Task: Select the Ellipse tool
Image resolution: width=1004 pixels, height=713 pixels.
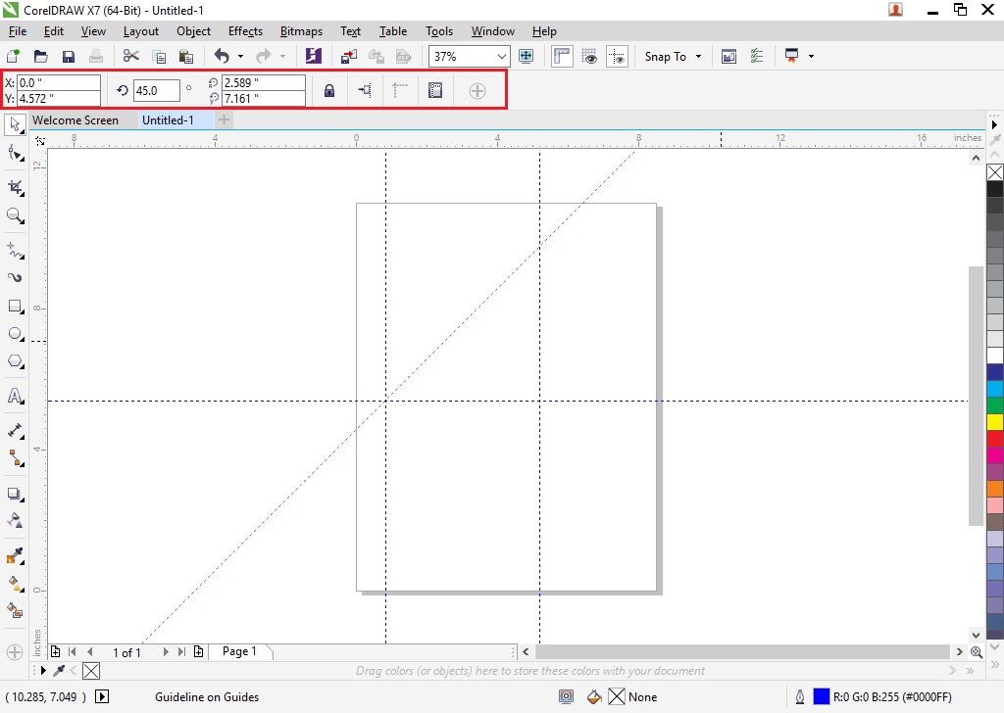Action: pyautogui.click(x=15, y=334)
